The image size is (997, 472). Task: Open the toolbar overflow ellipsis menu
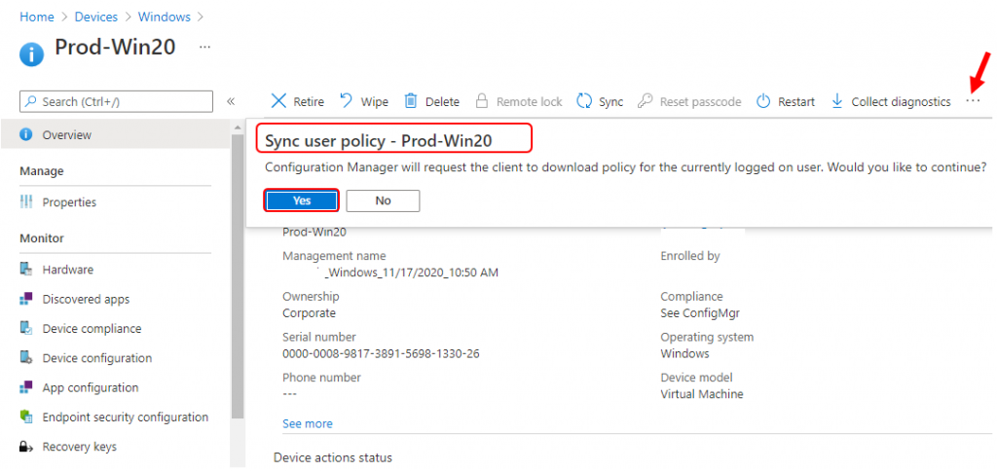[973, 101]
